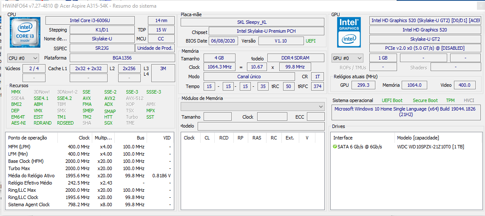The width and height of the screenshot is (485, 216).
Task: Click the GPU memory 1 GB field
Action: pos(383,58)
